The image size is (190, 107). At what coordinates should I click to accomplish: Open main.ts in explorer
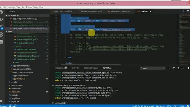pos(15,95)
